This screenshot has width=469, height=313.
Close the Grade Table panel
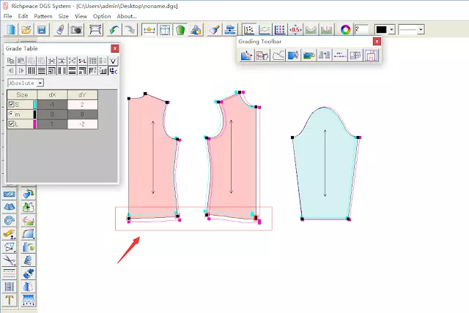(x=115, y=48)
